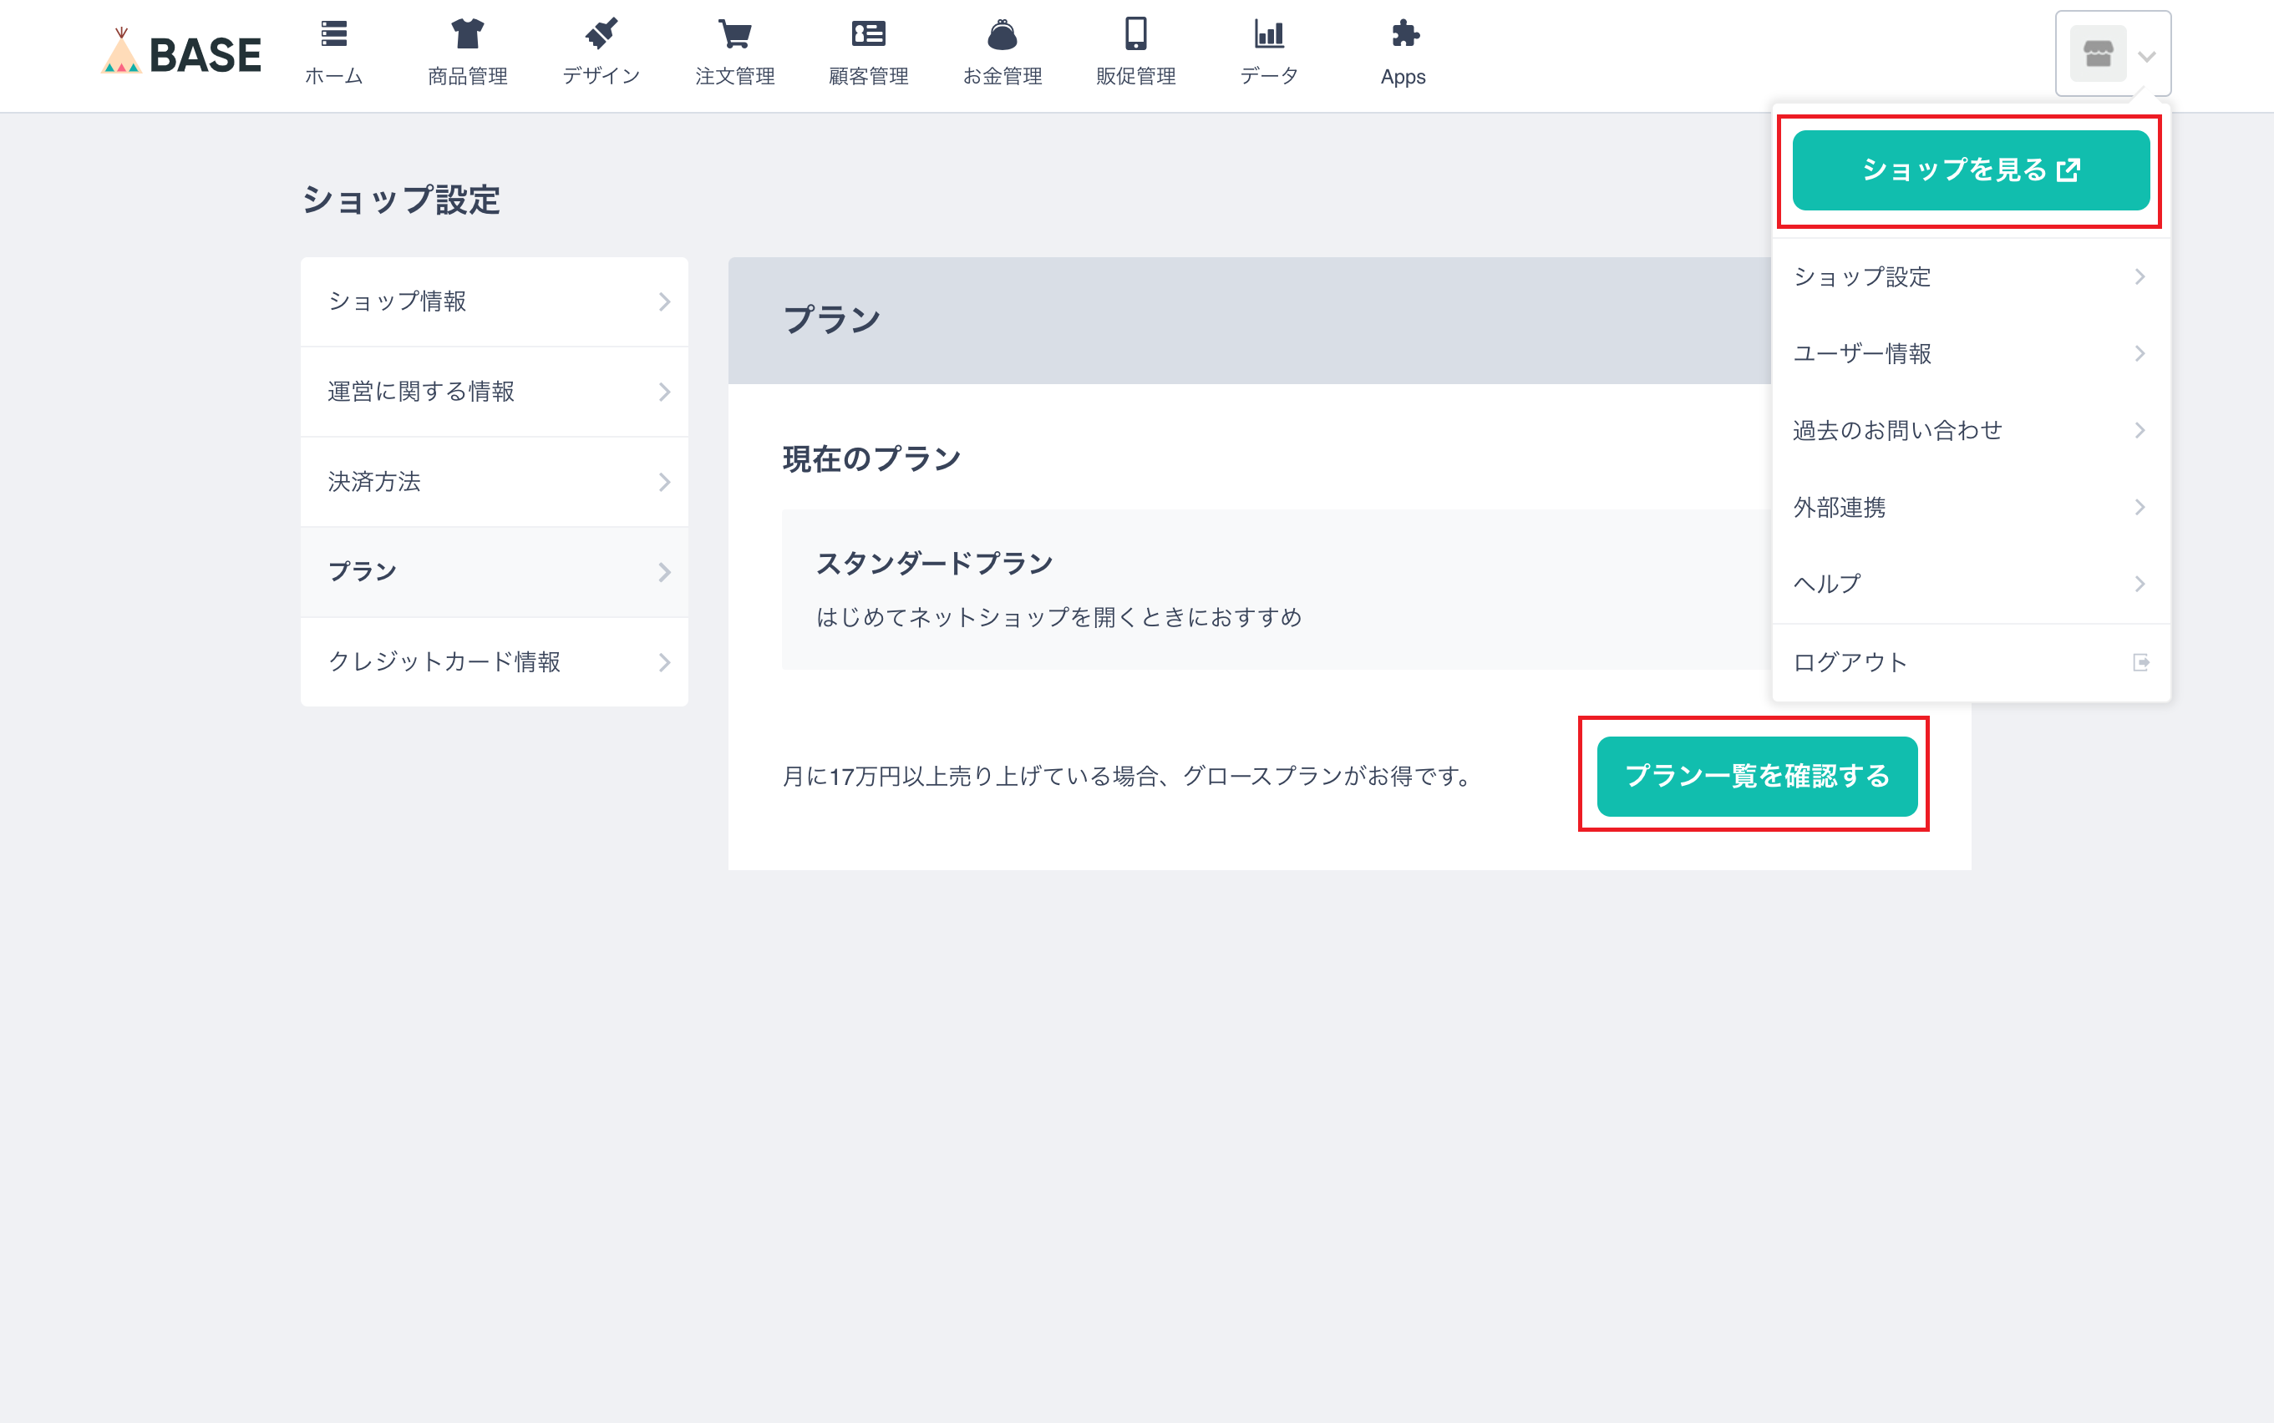Click the external-link icon on ショップを見る button

click(2068, 170)
